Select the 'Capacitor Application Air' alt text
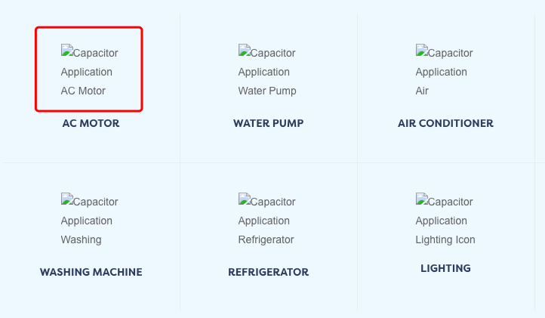The height and width of the screenshot is (318, 545). click(444, 71)
